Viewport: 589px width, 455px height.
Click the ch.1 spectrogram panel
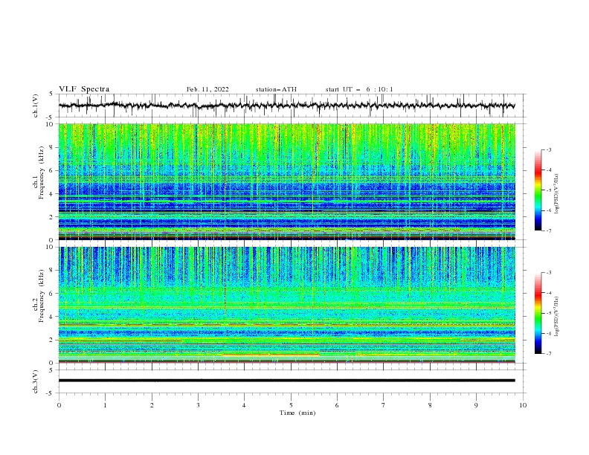point(286,181)
